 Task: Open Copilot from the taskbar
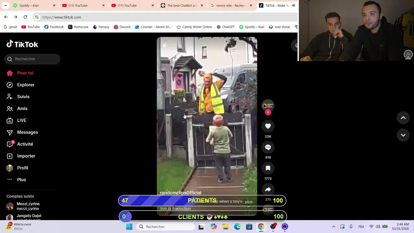[x=213, y=227]
